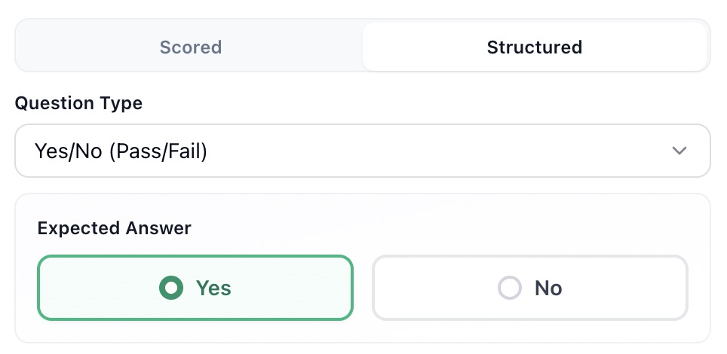Click the chevron arrow in Question Type

tap(679, 151)
